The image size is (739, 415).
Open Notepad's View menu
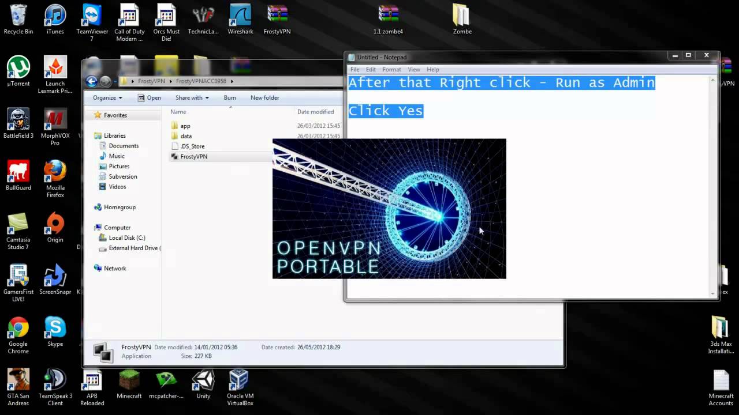414,70
